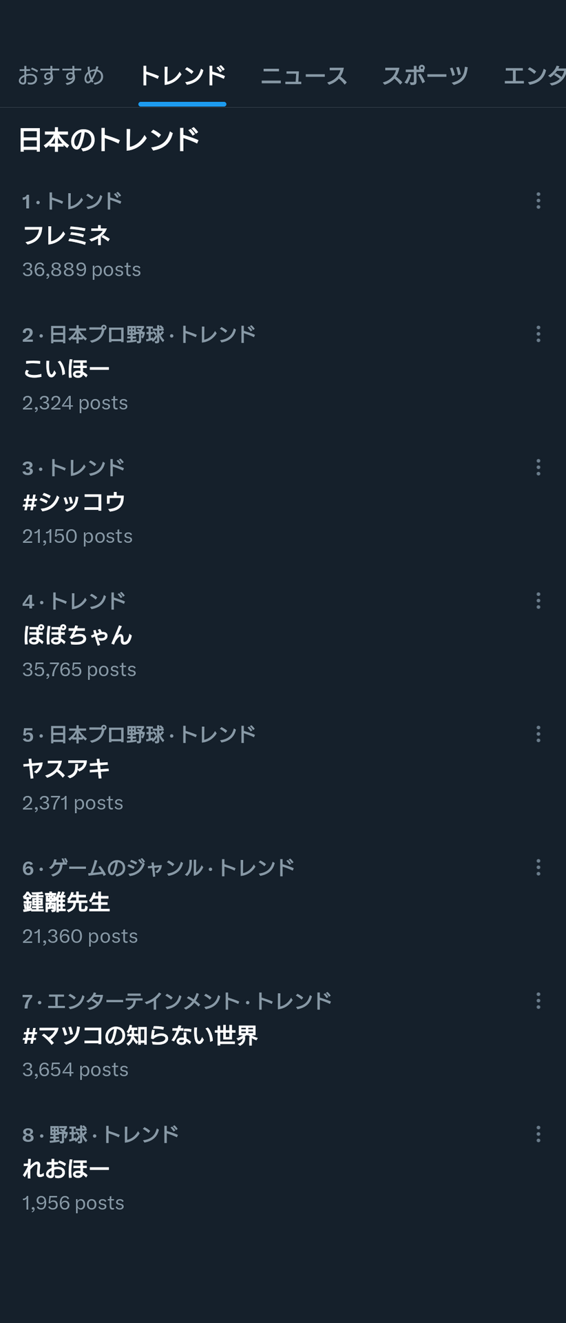Open more options for フレミネ trend
Image resolution: width=566 pixels, height=1323 pixels.
tap(538, 201)
